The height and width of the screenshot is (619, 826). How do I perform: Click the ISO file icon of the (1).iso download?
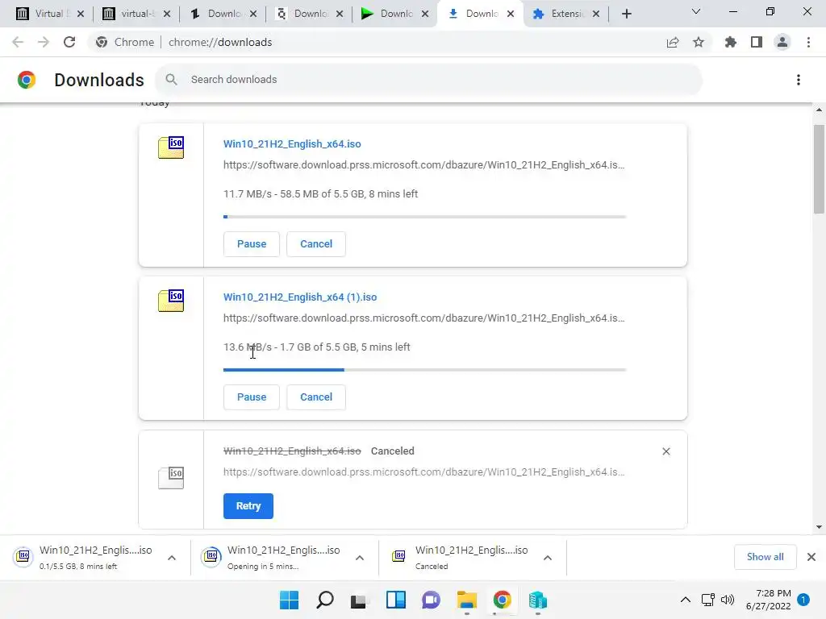[171, 301]
